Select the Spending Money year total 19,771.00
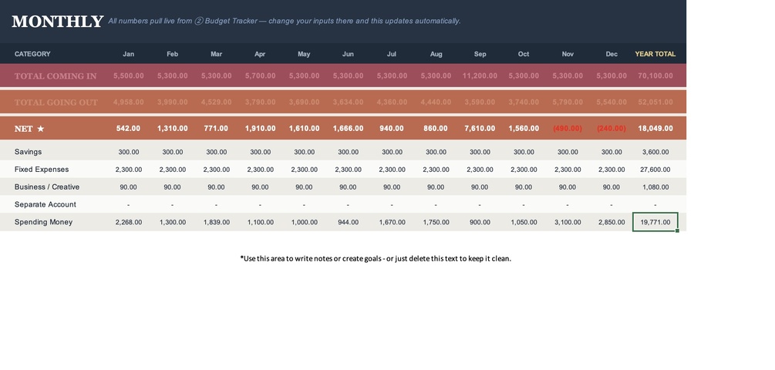The width and height of the screenshot is (775, 370). click(655, 222)
